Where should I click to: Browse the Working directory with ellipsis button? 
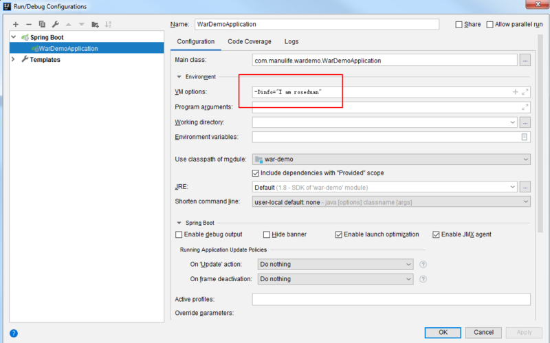[x=525, y=122]
